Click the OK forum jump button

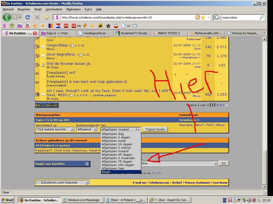click(224, 163)
